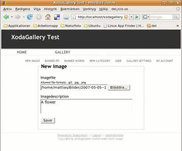The height and width of the screenshot is (151, 182).
Task: Click the RSS feed icon in the address bar
Action: pyautogui.click(x=126, y=17)
